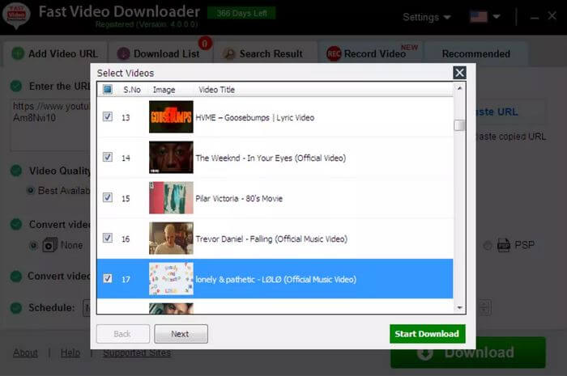Minimize the Fast Video Downloader window
The height and width of the screenshot is (376, 567).
(535, 17)
